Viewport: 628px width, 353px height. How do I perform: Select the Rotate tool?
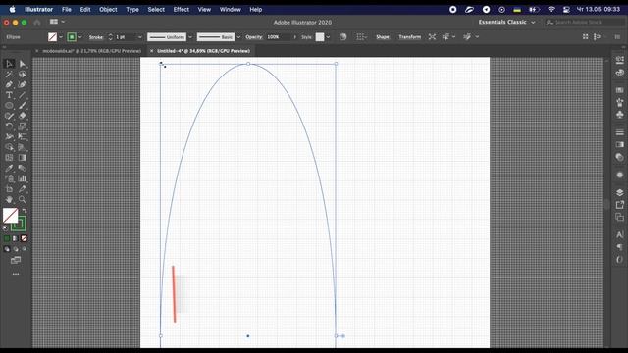coord(9,126)
